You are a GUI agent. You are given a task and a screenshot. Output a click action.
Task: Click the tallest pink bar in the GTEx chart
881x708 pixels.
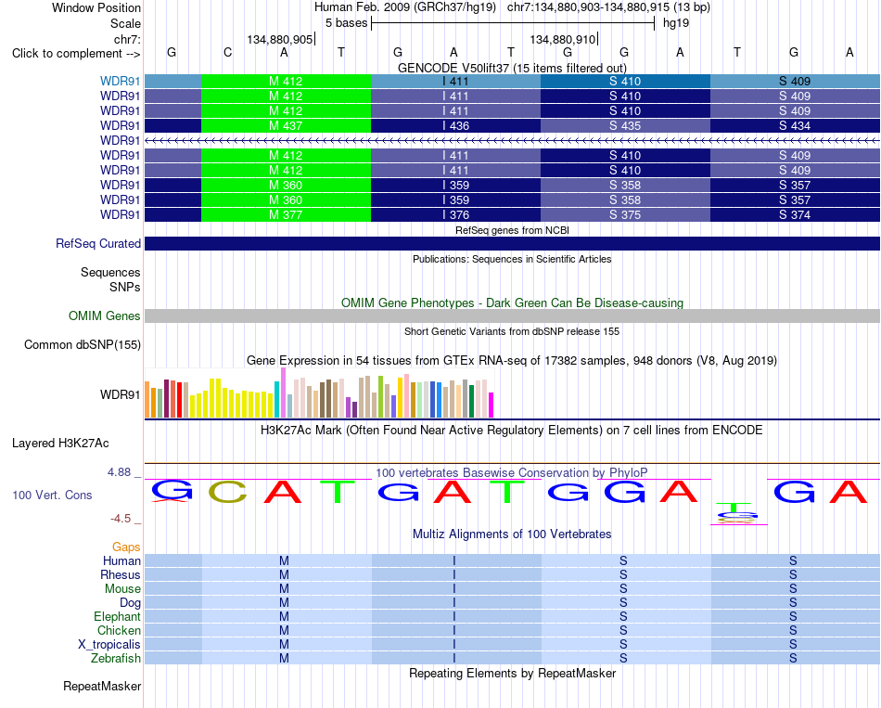(x=283, y=393)
